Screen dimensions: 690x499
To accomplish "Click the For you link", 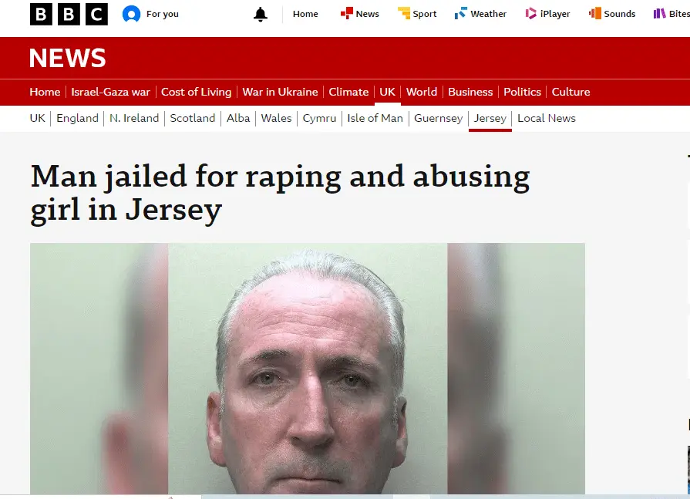I will (x=163, y=14).
